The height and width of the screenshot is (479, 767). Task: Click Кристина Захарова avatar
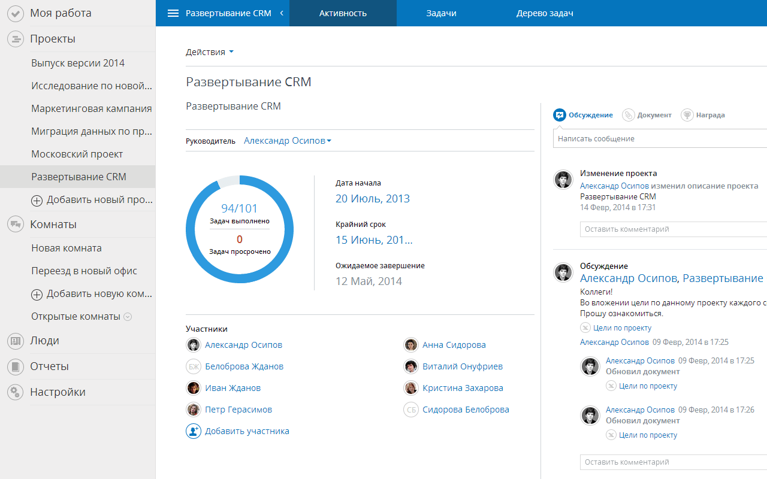tap(410, 388)
